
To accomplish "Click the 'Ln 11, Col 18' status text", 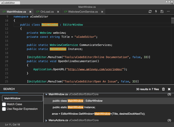I will 12,125.
